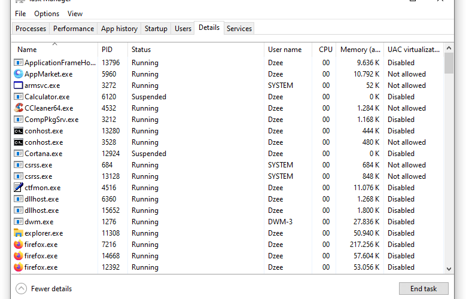Switch to the Startup tab

click(x=156, y=29)
